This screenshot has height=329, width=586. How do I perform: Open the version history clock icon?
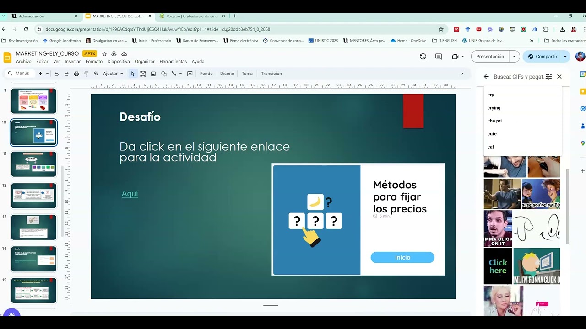(x=423, y=57)
